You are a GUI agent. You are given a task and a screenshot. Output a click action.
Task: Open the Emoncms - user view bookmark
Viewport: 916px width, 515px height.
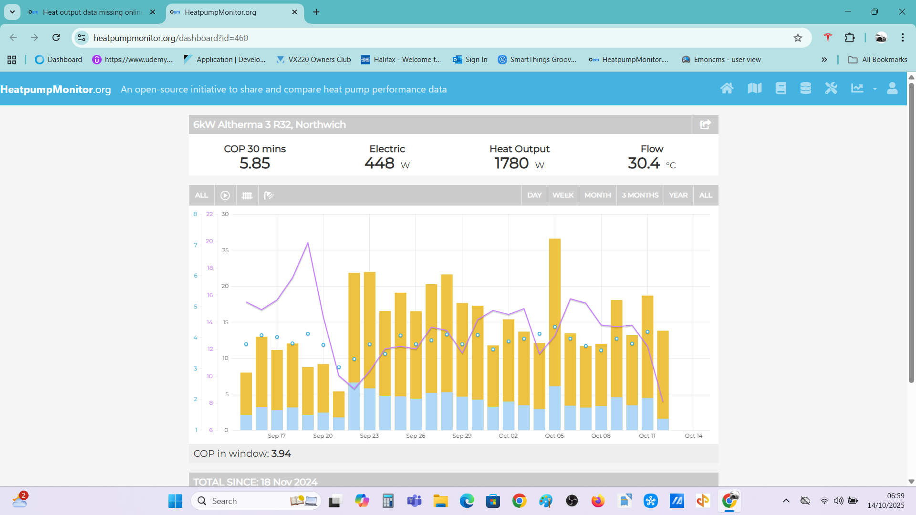(x=721, y=60)
